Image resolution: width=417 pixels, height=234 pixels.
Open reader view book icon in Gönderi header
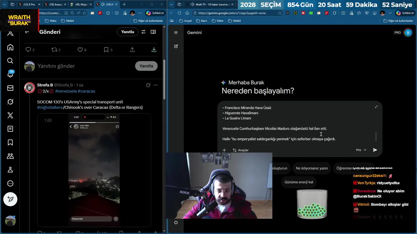tap(153, 32)
